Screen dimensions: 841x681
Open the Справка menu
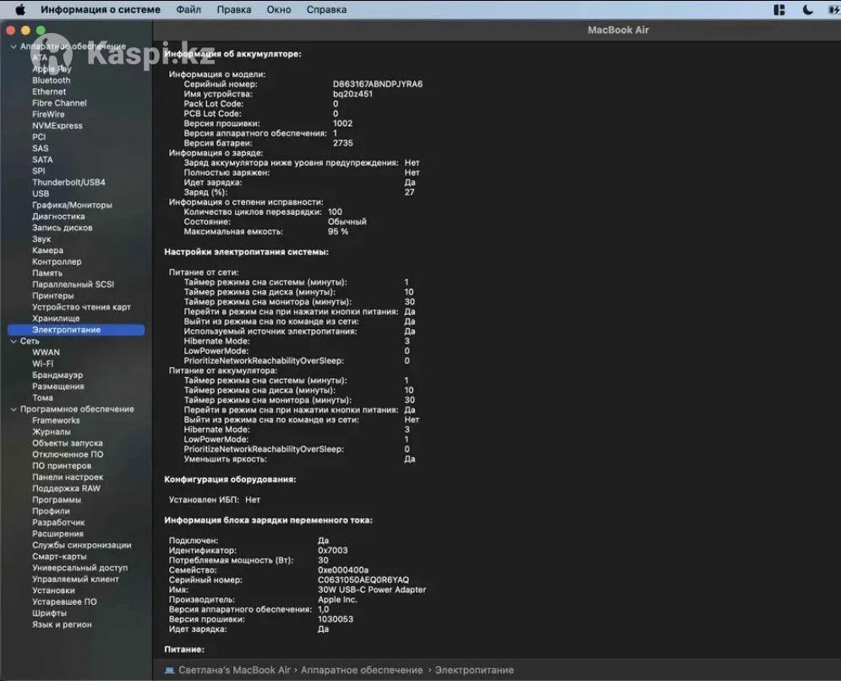[x=325, y=10]
